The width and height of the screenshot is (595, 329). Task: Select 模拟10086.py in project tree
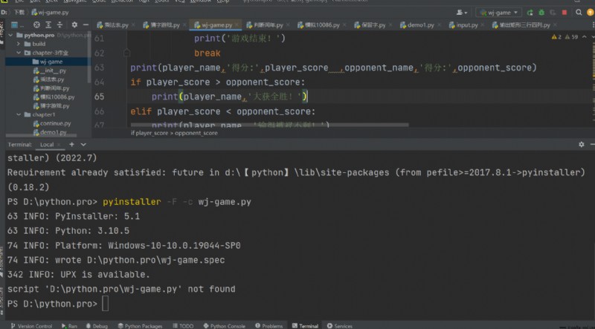[54, 97]
